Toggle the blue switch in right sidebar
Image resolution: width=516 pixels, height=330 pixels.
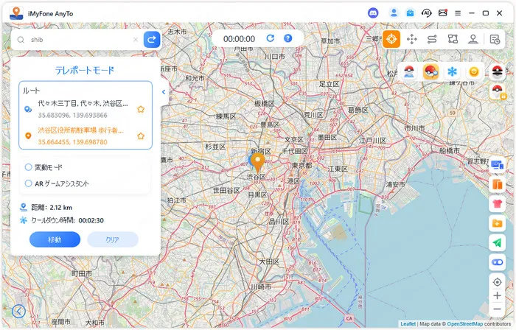pyautogui.click(x=497, y=261)
